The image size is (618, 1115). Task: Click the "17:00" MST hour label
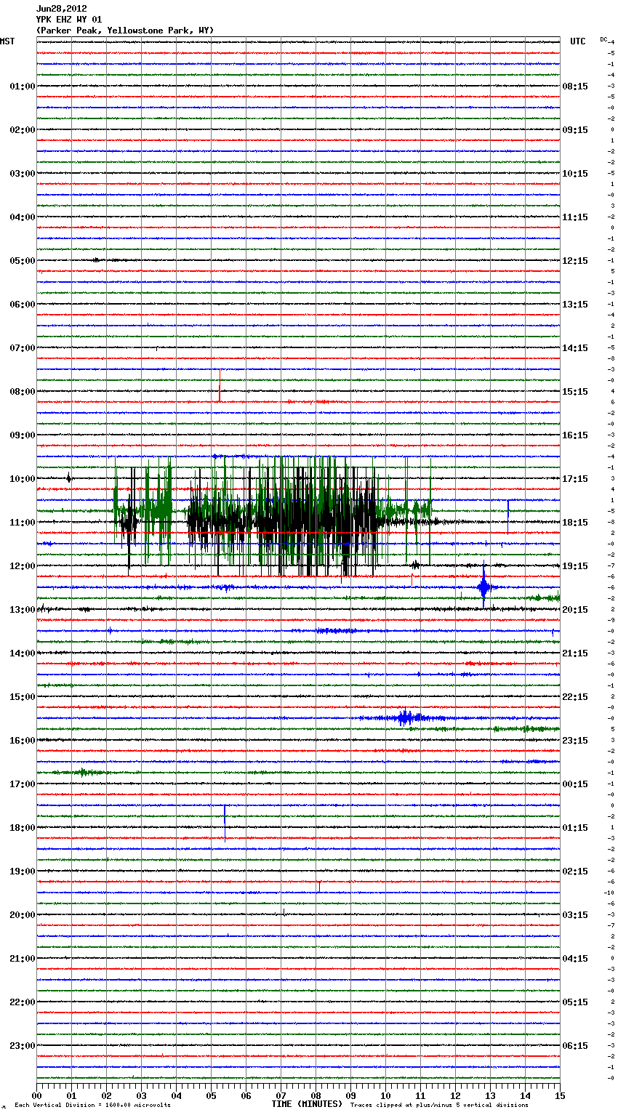(x=23, y=784)
